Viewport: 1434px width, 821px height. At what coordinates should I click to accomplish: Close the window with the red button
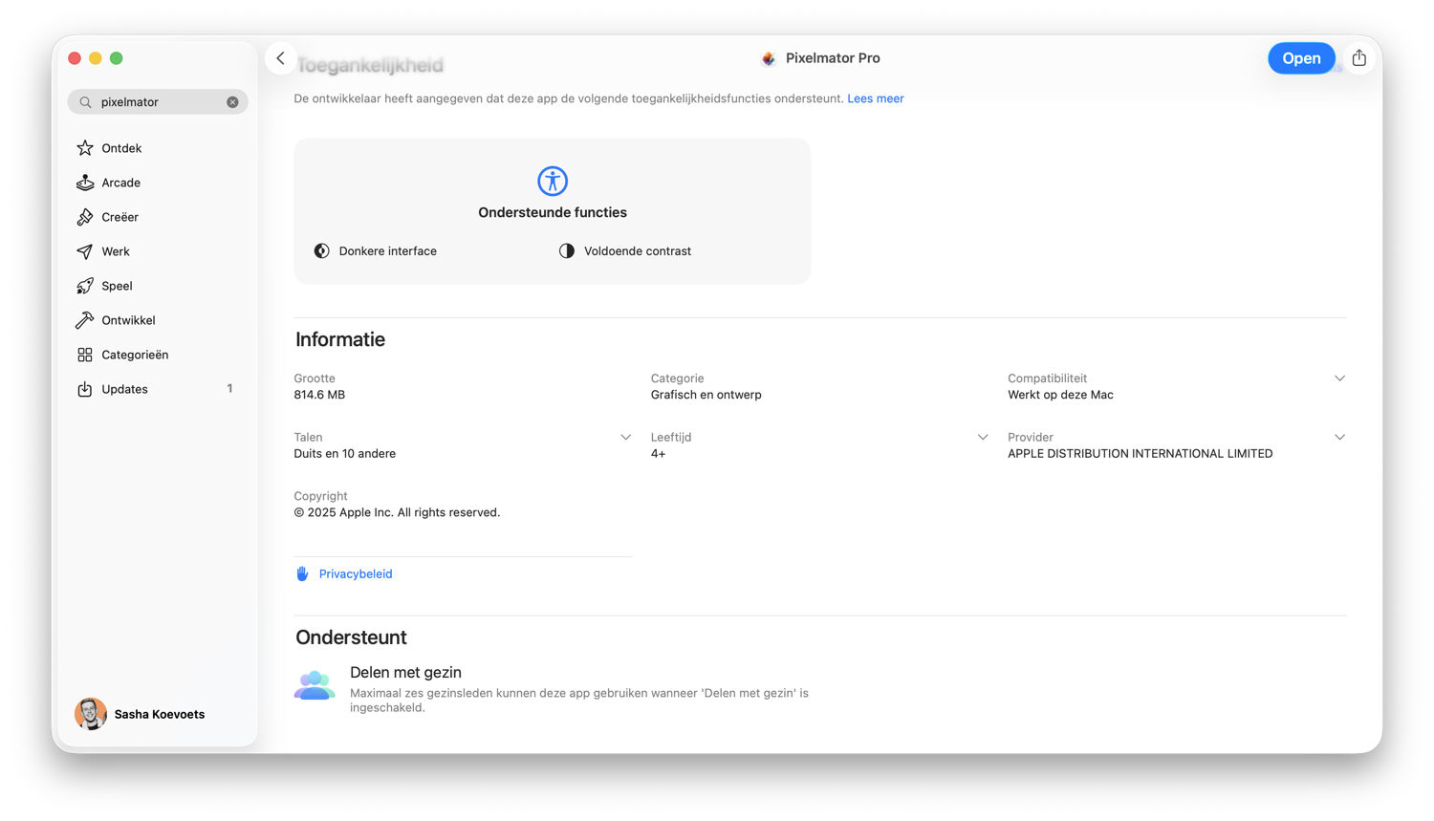75,58
